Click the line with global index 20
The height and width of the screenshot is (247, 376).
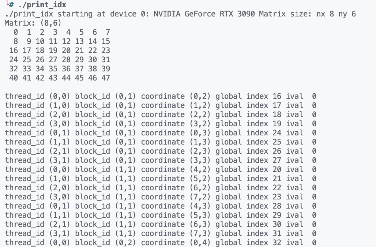(x=161, y=169)
